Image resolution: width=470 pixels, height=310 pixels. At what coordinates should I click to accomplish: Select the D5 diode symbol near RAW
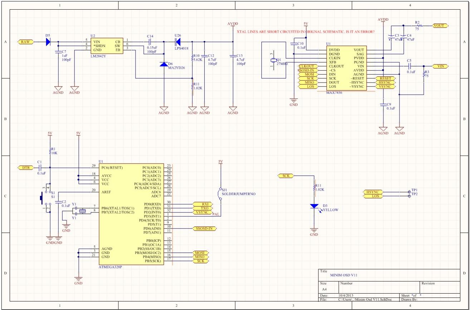tap(48, 42)
